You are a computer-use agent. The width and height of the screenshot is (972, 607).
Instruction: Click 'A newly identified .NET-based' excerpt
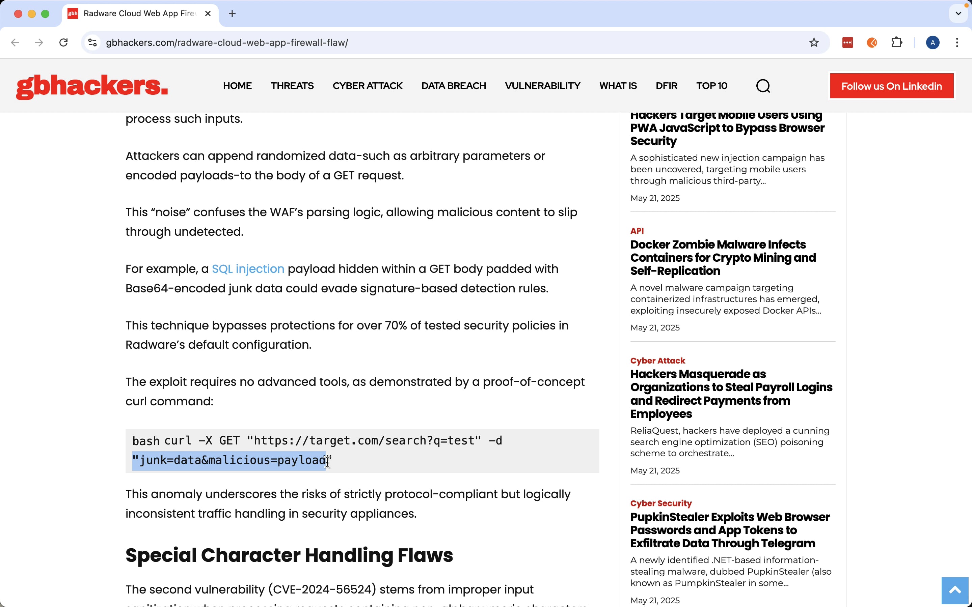[731, 571]
